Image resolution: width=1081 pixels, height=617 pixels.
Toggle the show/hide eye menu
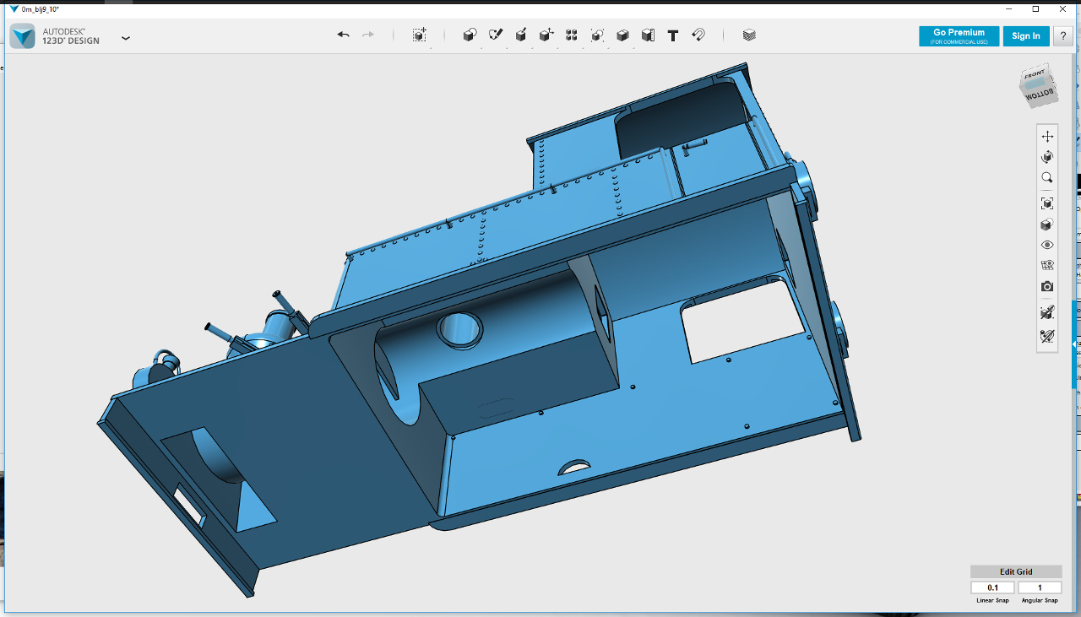coord(1047,245)
